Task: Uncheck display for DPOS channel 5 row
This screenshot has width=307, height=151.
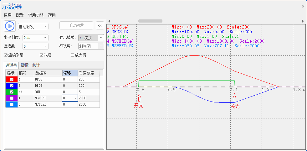Action: [x=12, y=86]
